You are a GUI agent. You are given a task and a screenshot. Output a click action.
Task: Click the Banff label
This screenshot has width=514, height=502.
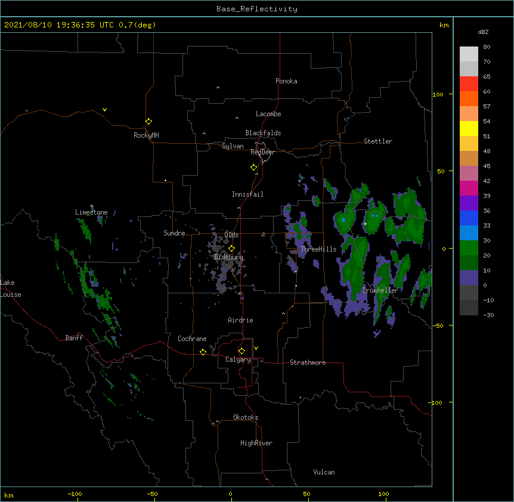(74, 338)
